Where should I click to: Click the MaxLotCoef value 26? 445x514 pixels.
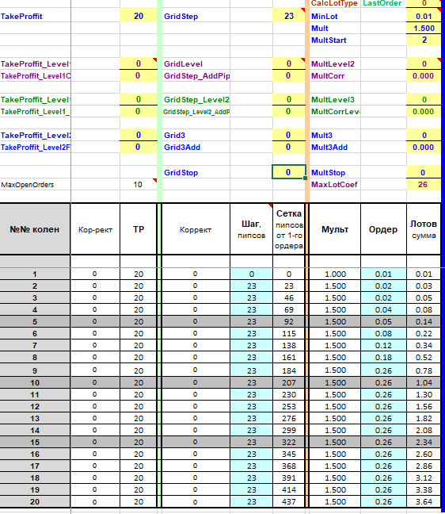coord(422,185)
